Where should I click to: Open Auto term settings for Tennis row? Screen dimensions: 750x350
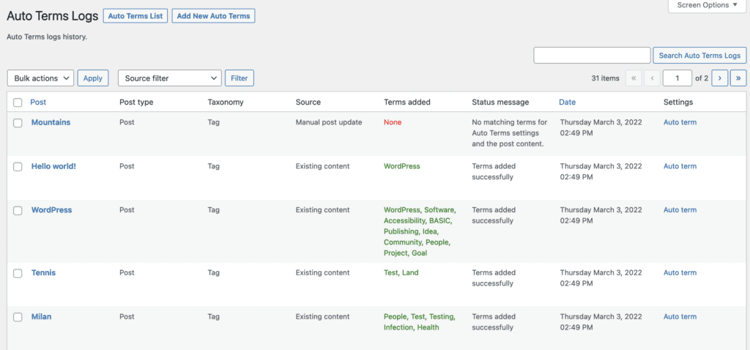click(680, 272)
